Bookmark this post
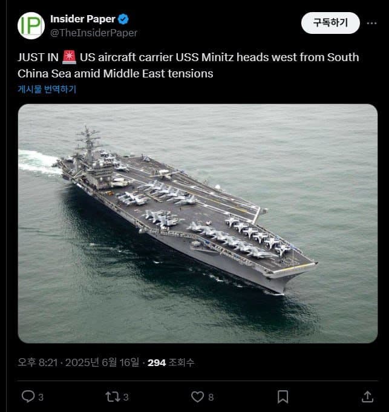Screen dimensions: 389x412 click(283, 397)
